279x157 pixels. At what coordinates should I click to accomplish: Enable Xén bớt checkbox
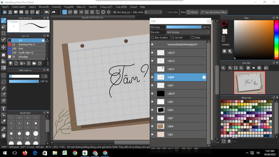tap(172, 38)
